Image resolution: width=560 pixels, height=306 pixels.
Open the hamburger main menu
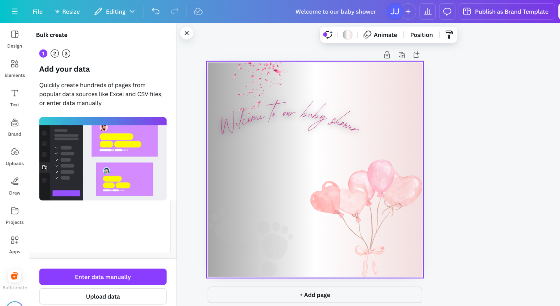coord(15,11)
